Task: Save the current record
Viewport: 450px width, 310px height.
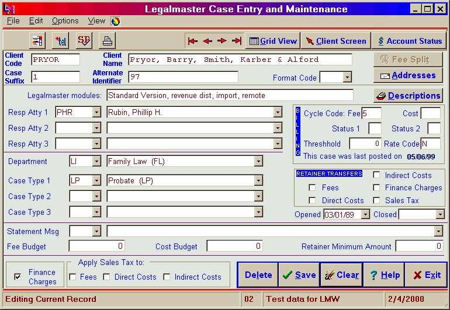Action: coord(299,275)
